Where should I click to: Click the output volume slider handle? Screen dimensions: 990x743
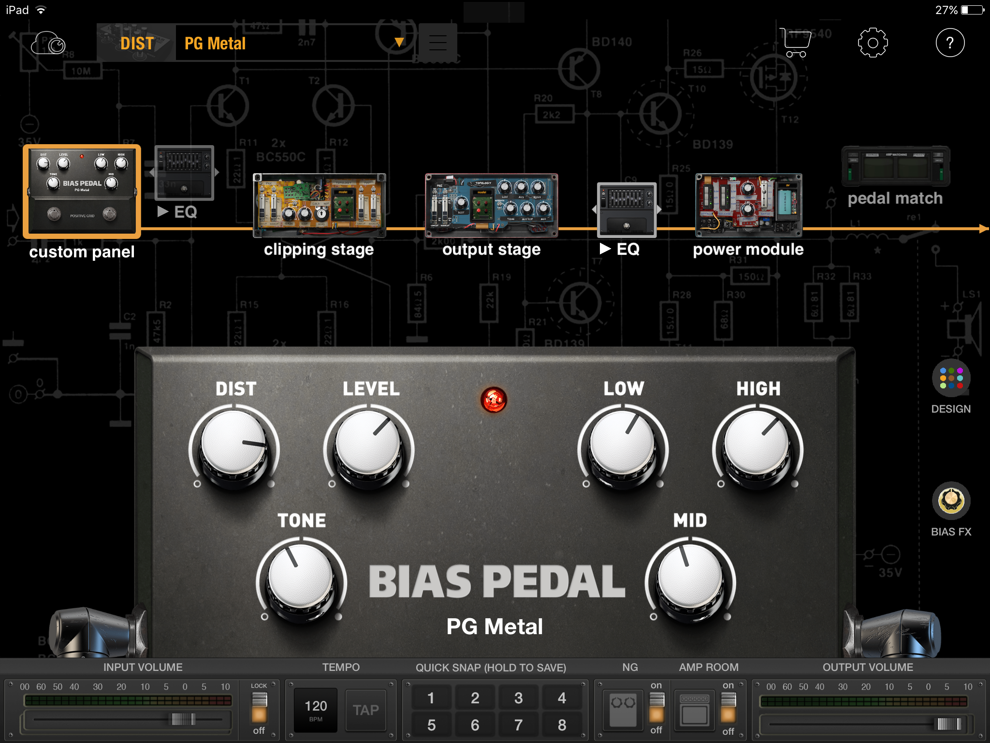[949, 724]
